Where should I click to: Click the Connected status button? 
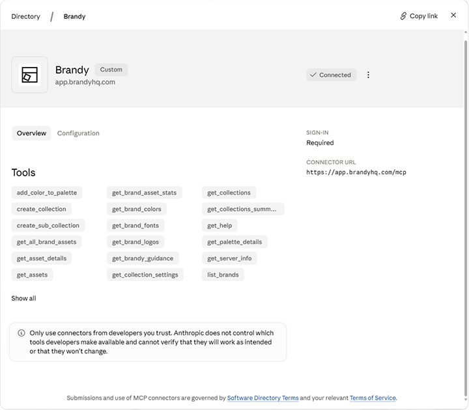point(331,75)
